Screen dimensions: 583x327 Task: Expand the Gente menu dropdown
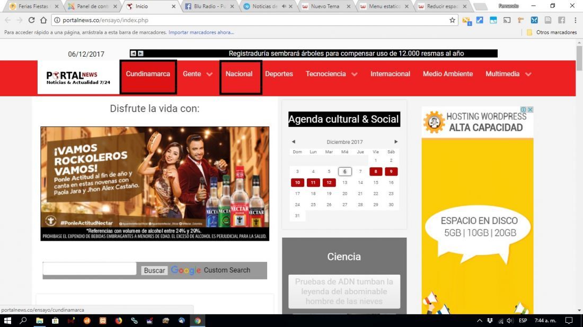210,74
